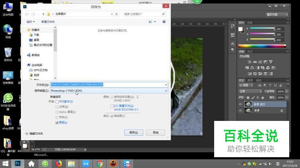The width and height of the screenshot is (300, 168).
Task: Add a Levels adjustment via the histogram icon
Action: pyautogui.click(x=255, y=62)
